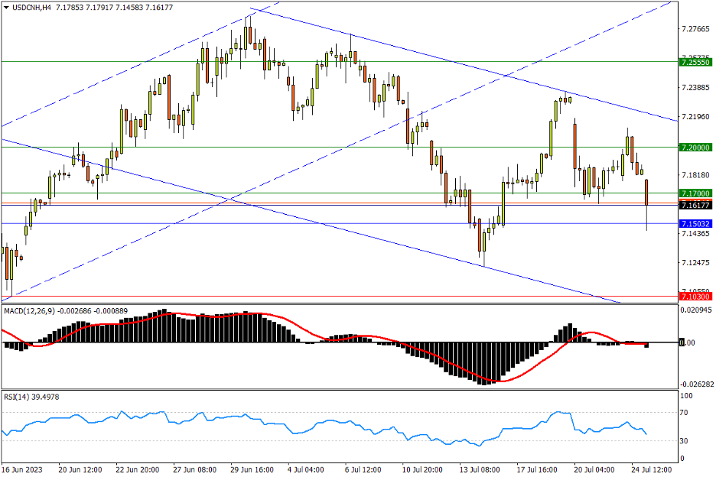
Task: Click the latest red candlestick at 7.17000
Action: [x=647, y=192]
